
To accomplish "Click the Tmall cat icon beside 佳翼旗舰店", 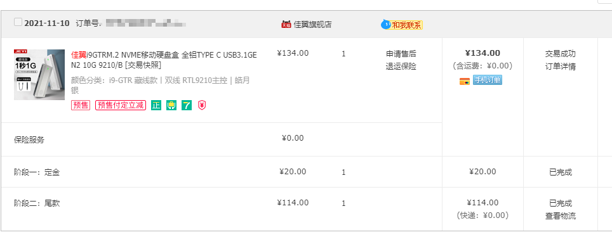I will 286,25.
